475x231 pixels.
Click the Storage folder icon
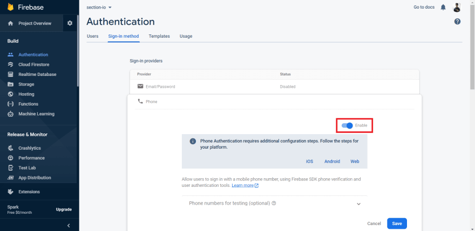coord(11,85)
